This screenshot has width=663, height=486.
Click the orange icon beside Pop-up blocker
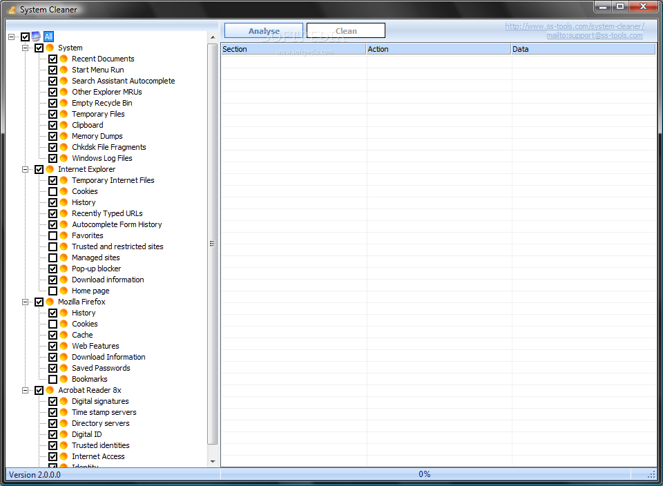pos(64,269)
